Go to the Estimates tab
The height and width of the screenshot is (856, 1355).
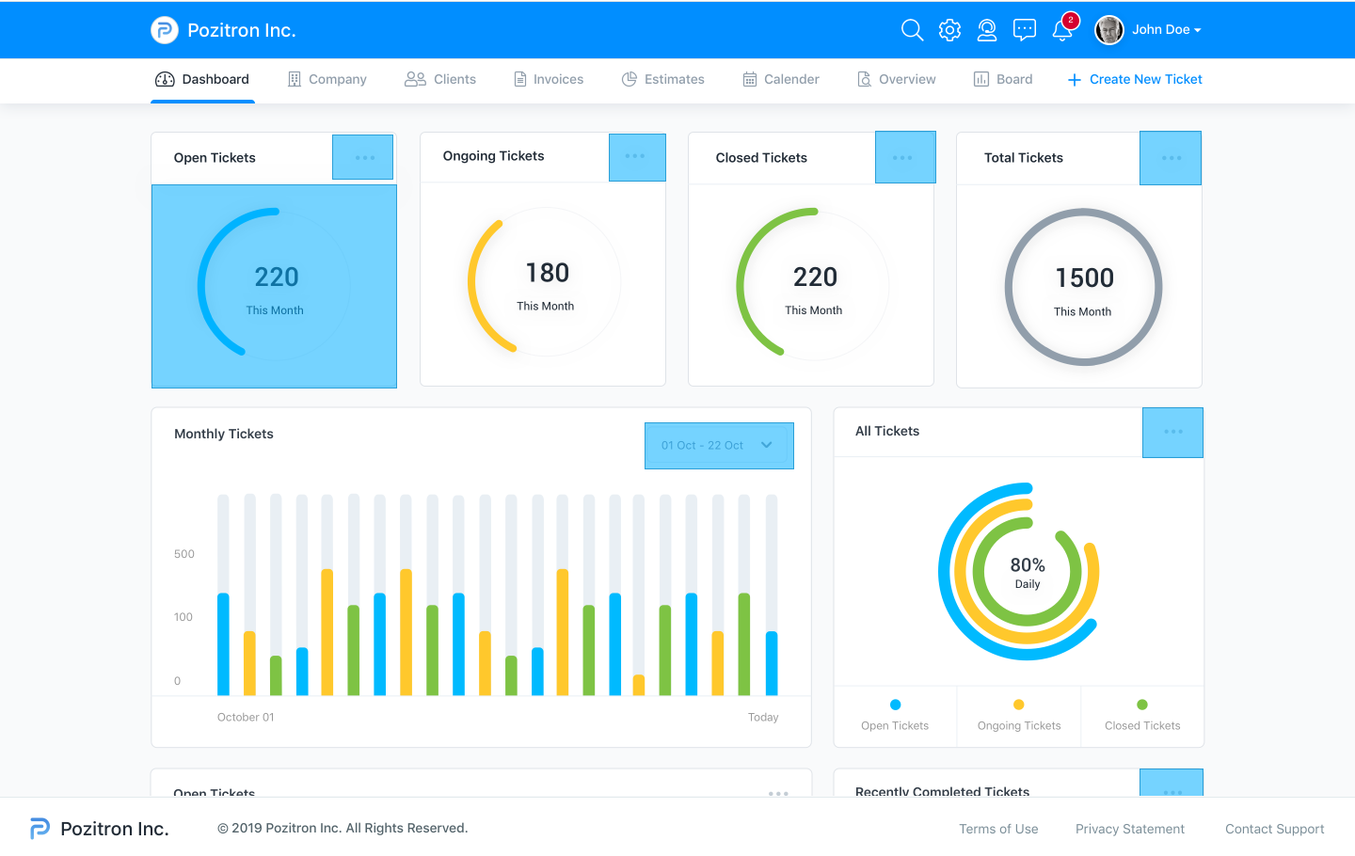coord(663,79)
